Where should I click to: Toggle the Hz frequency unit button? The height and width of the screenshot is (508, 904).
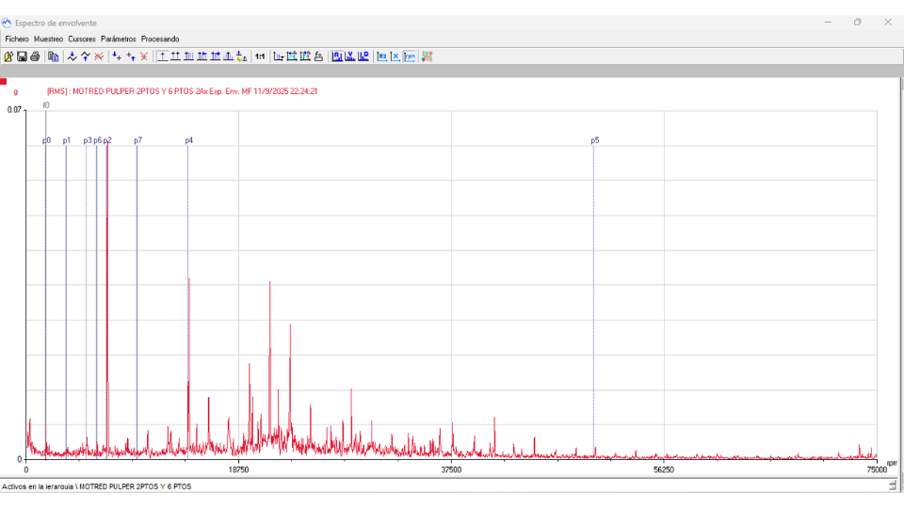coord(382,56)
